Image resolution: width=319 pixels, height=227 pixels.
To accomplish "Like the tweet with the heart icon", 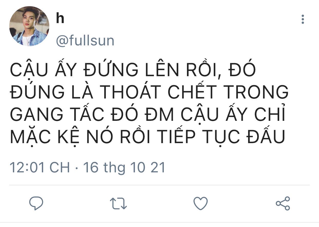I will pyautogui.click(x=200, y=203).
